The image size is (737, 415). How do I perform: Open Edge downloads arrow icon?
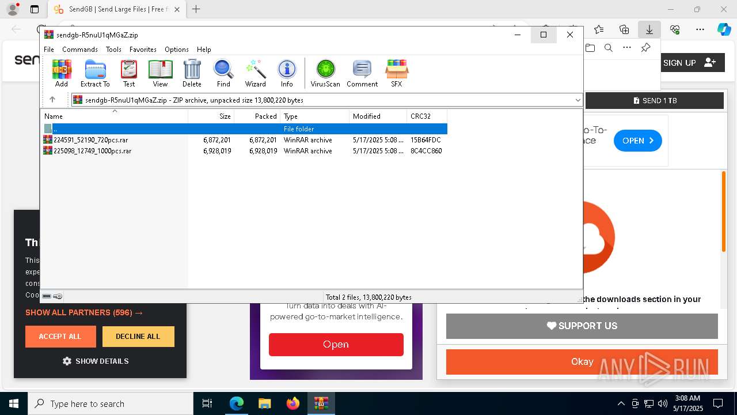649,29
